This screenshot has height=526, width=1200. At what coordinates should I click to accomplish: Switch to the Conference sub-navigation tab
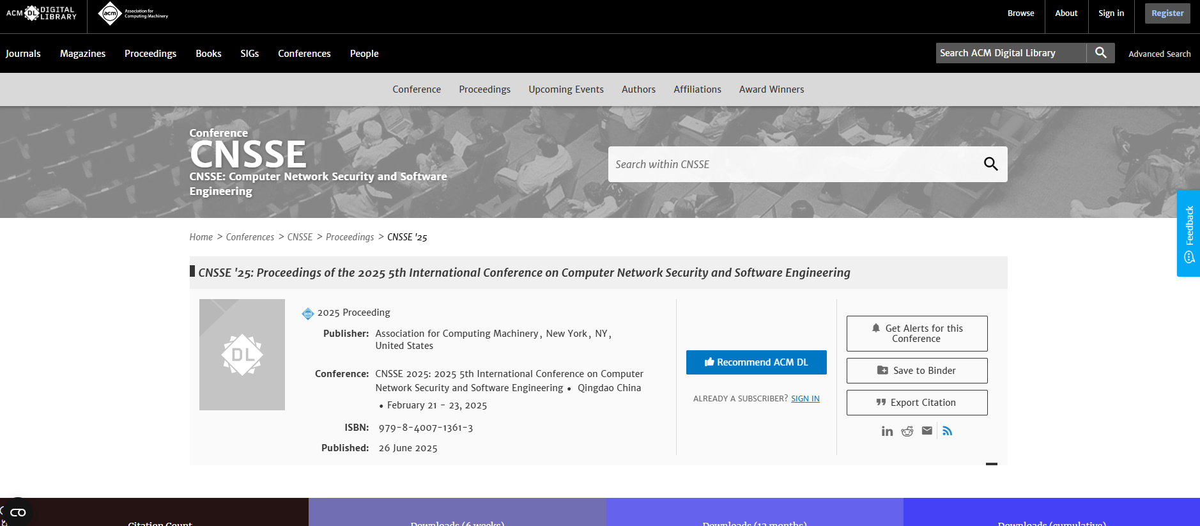[x=417, y=89]
